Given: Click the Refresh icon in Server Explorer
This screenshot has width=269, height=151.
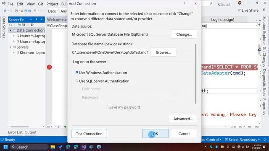Looking at the screenshot, I should tap(11, 25).
